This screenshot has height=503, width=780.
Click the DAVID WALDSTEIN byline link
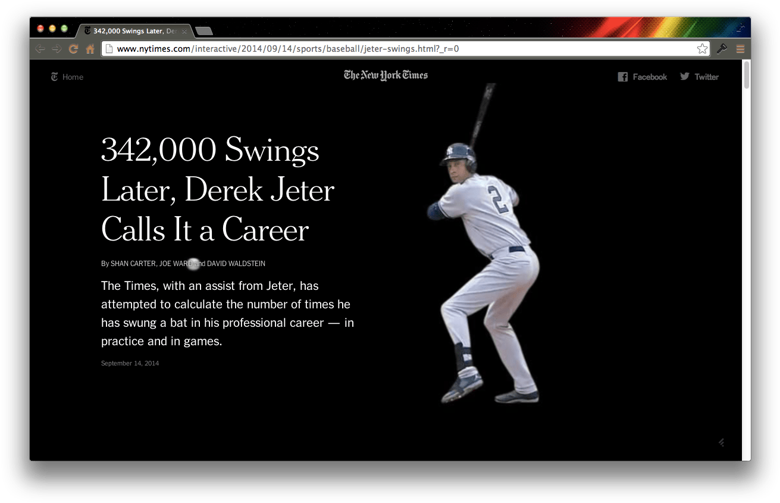236,264
